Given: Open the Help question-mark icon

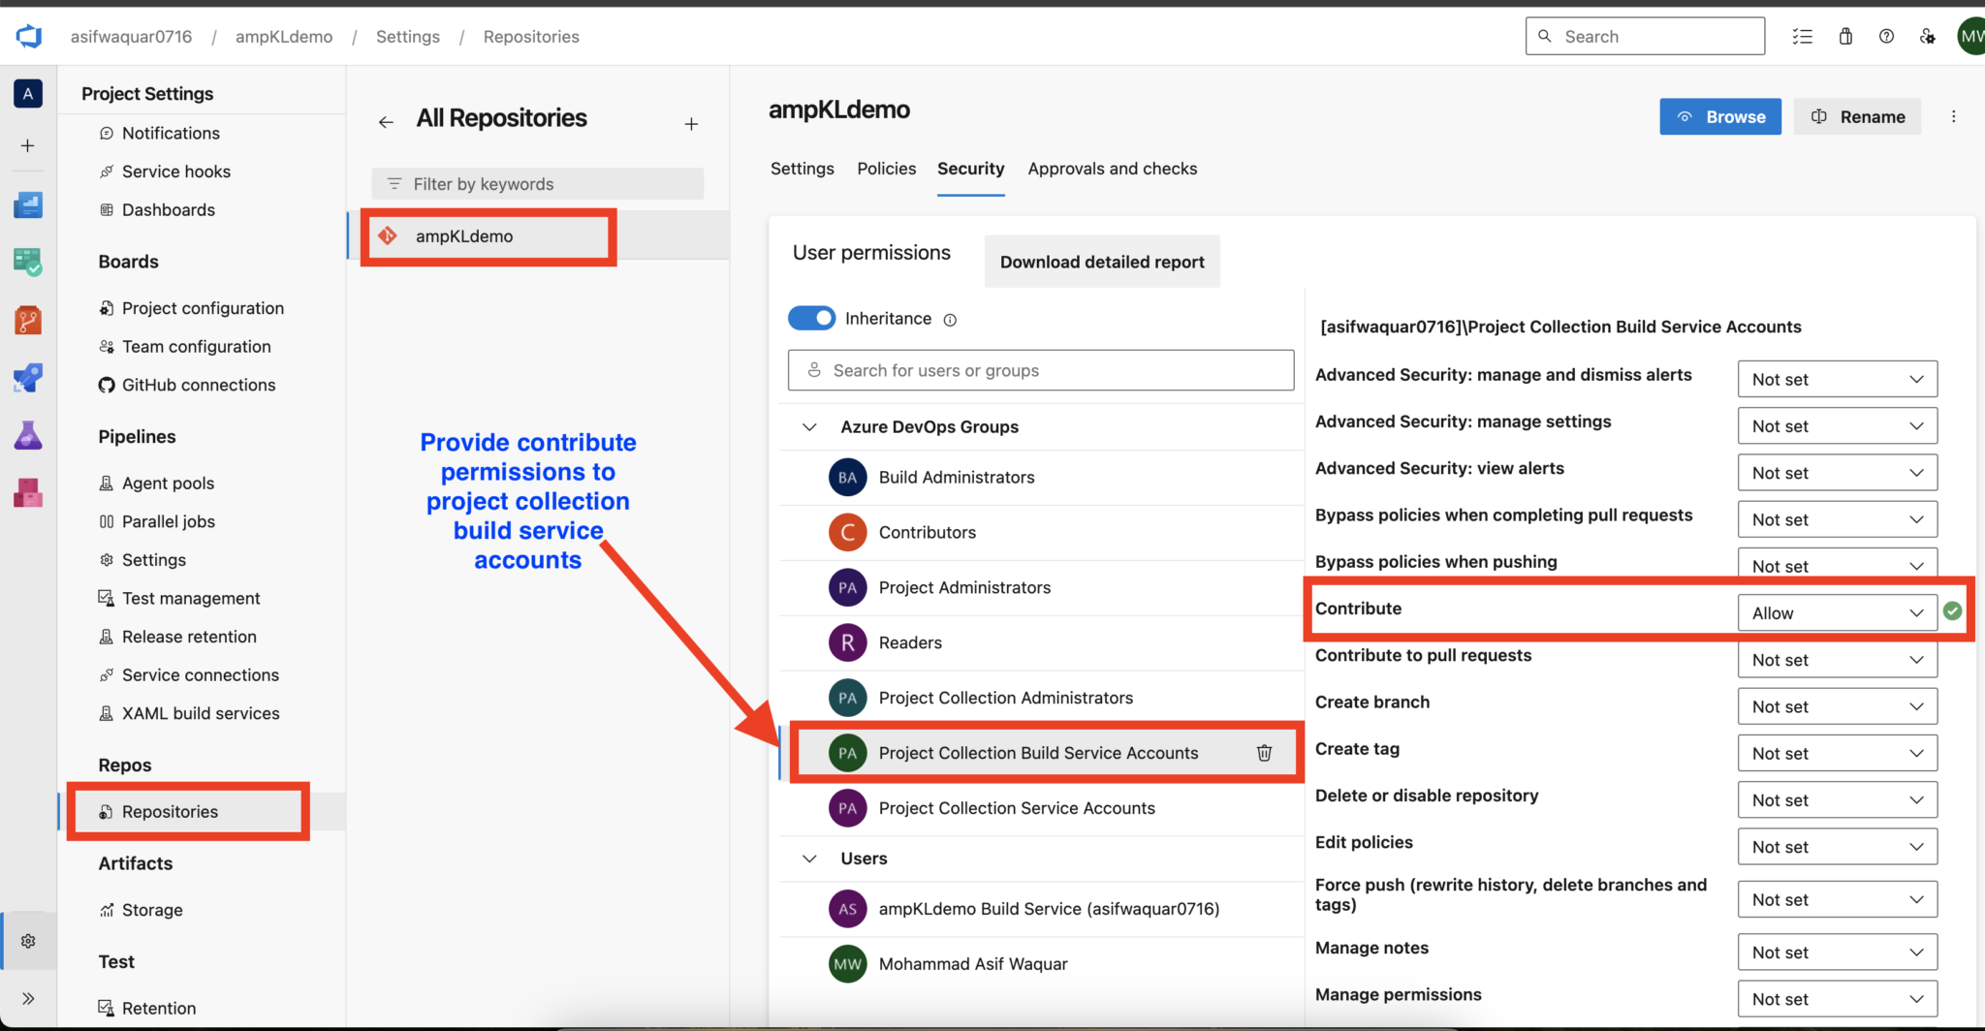Looking at the screenshot, I should [1886, 36].
